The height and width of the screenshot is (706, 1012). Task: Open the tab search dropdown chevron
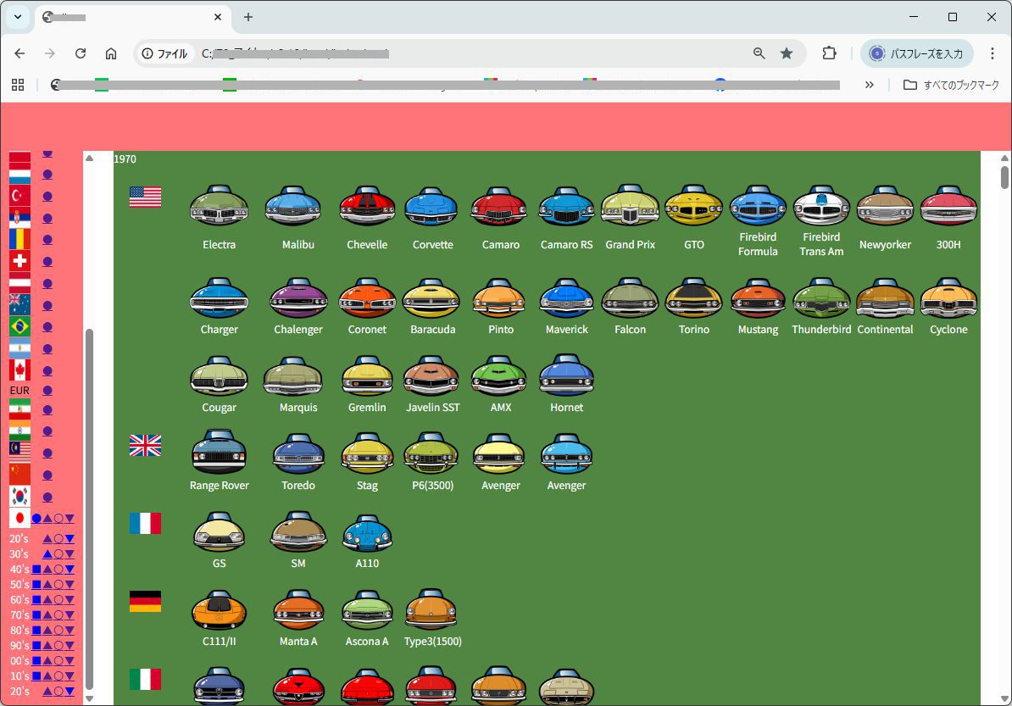[x=18, y=17]
